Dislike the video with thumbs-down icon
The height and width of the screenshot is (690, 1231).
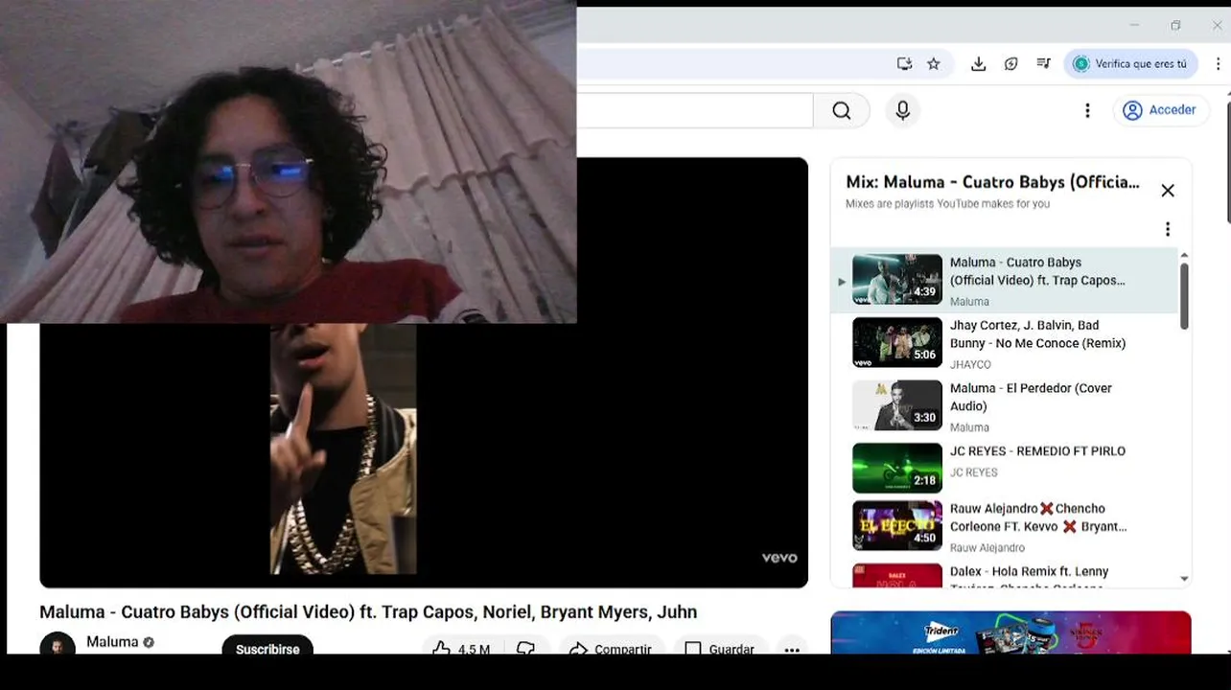click(x=525, y=646)
